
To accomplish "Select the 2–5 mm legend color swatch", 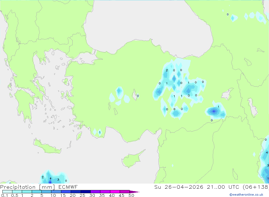I will point(37,192).
